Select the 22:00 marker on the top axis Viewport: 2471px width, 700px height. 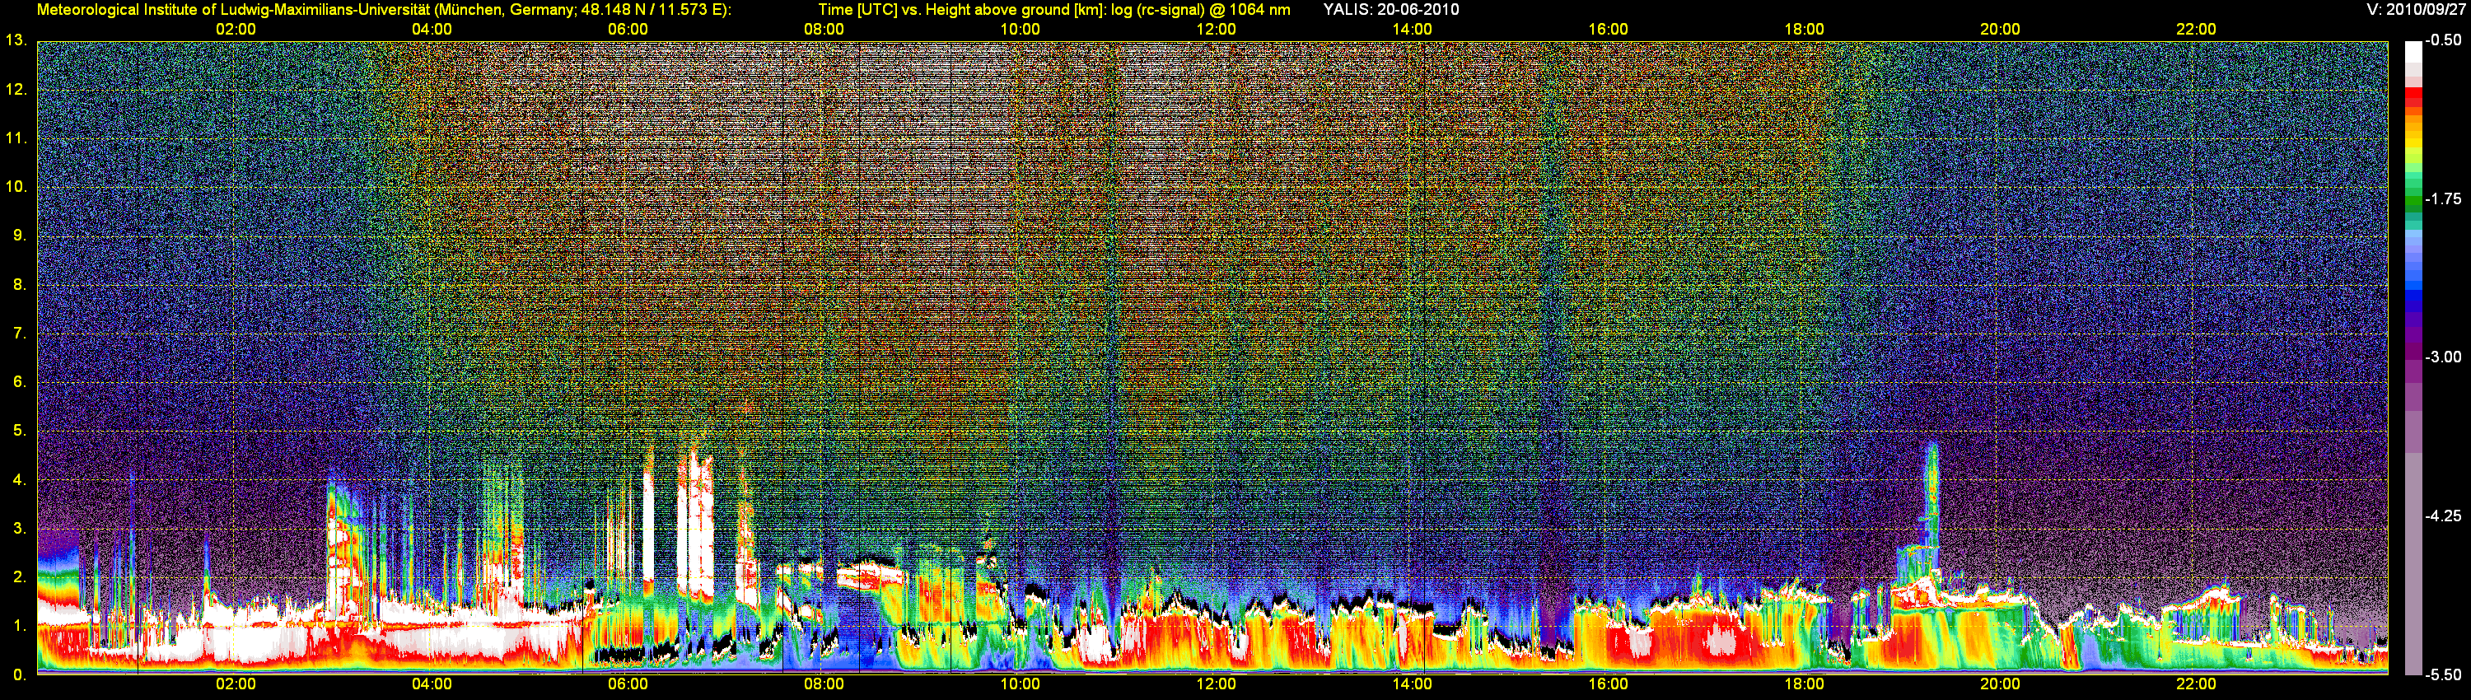pos(2196,30)
